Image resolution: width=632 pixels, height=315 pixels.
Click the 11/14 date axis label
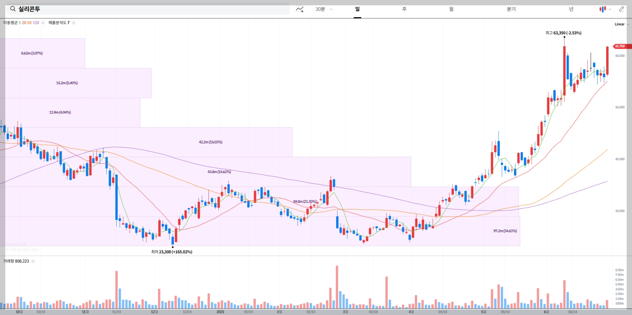[x=116, y=312]
